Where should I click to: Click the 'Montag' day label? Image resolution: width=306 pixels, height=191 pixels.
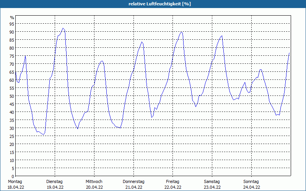(15, 181)
